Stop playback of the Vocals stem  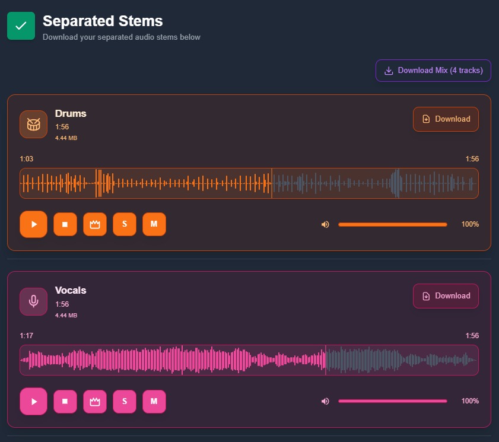tap(65, 402)
